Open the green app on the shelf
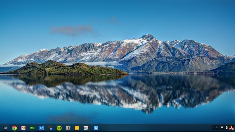The image size is (235, 132). pyautogui.click(x=32, y=128)
